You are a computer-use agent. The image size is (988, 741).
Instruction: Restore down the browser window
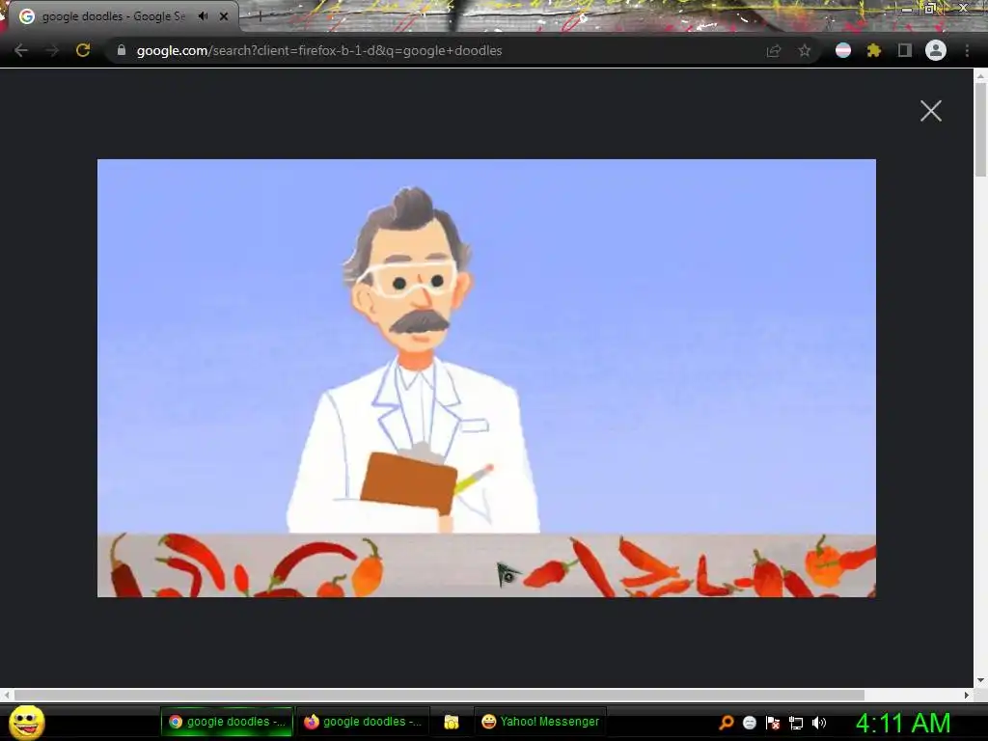pyautogui.click(x=929, y=8)
